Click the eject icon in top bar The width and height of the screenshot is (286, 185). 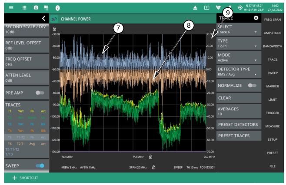pos(196,8)
